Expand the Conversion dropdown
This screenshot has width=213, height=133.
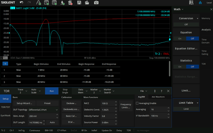[197, 19]
